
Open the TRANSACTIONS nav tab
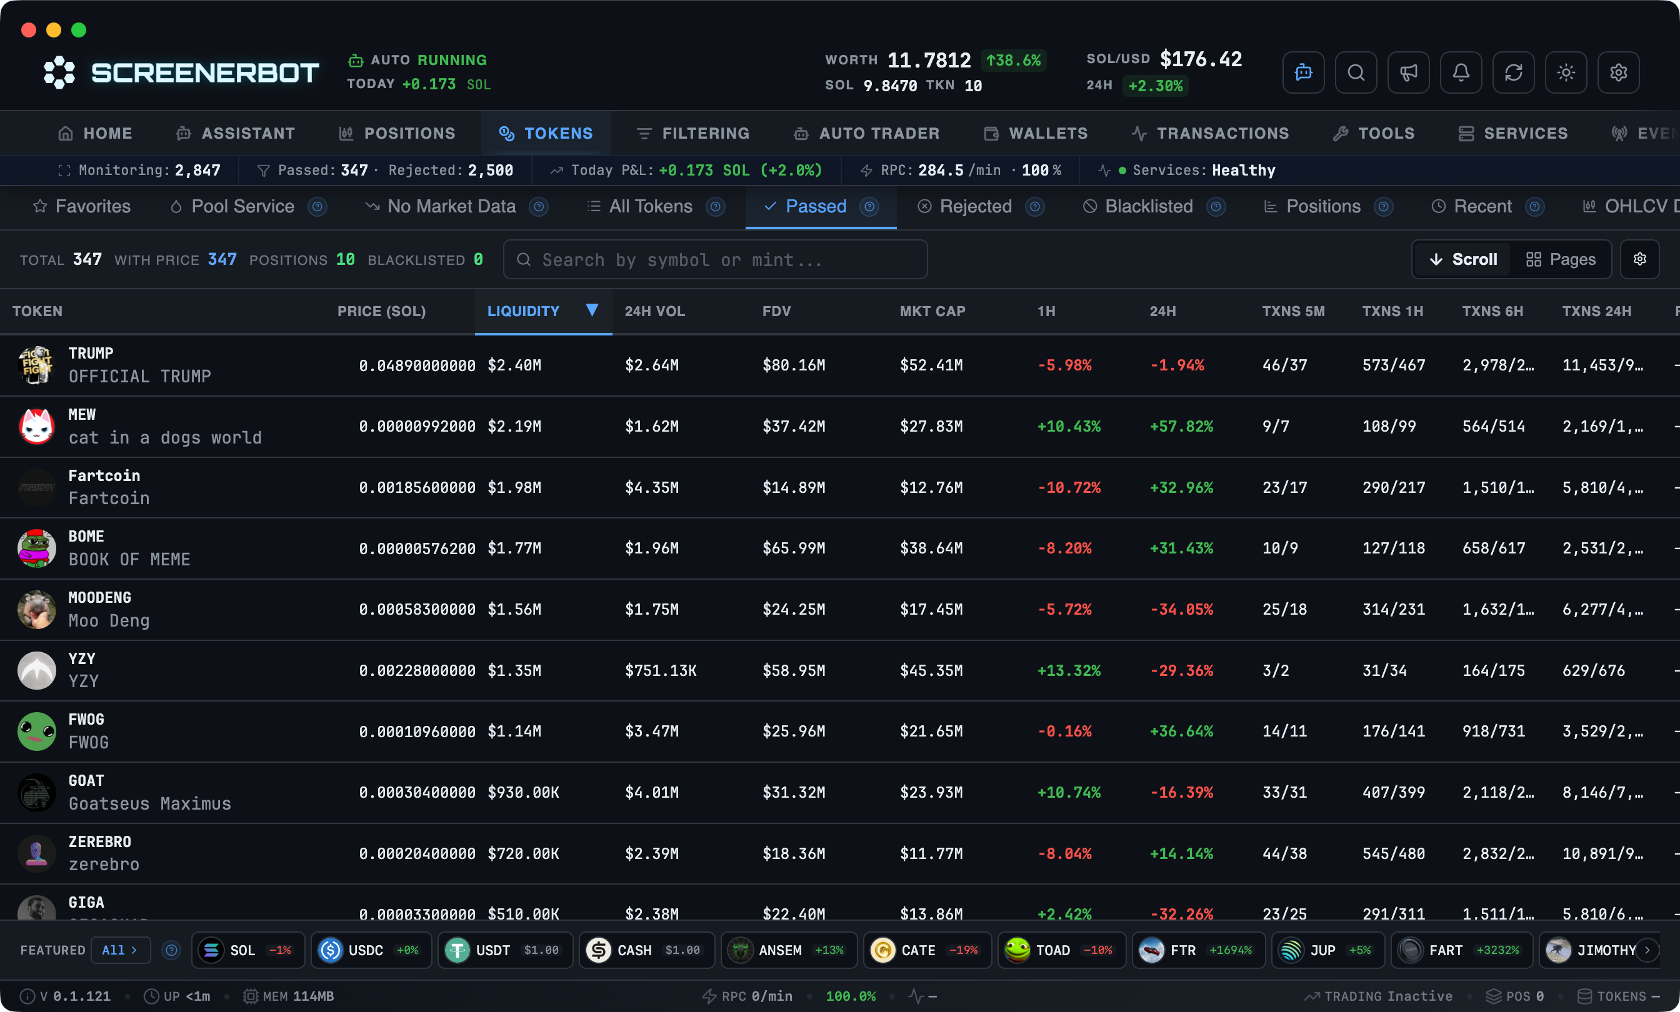pyautogui.click(x=1211, y=133)
